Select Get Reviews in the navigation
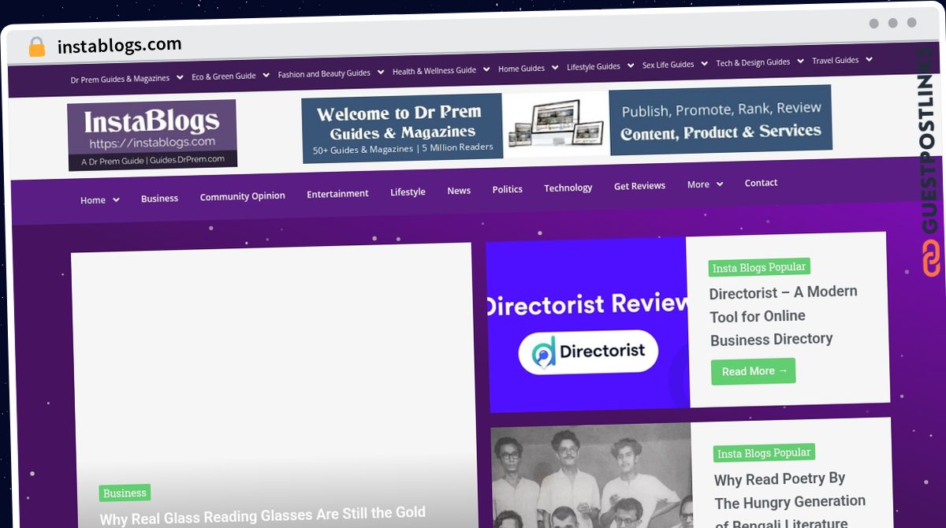 click(x=639, y=186)
